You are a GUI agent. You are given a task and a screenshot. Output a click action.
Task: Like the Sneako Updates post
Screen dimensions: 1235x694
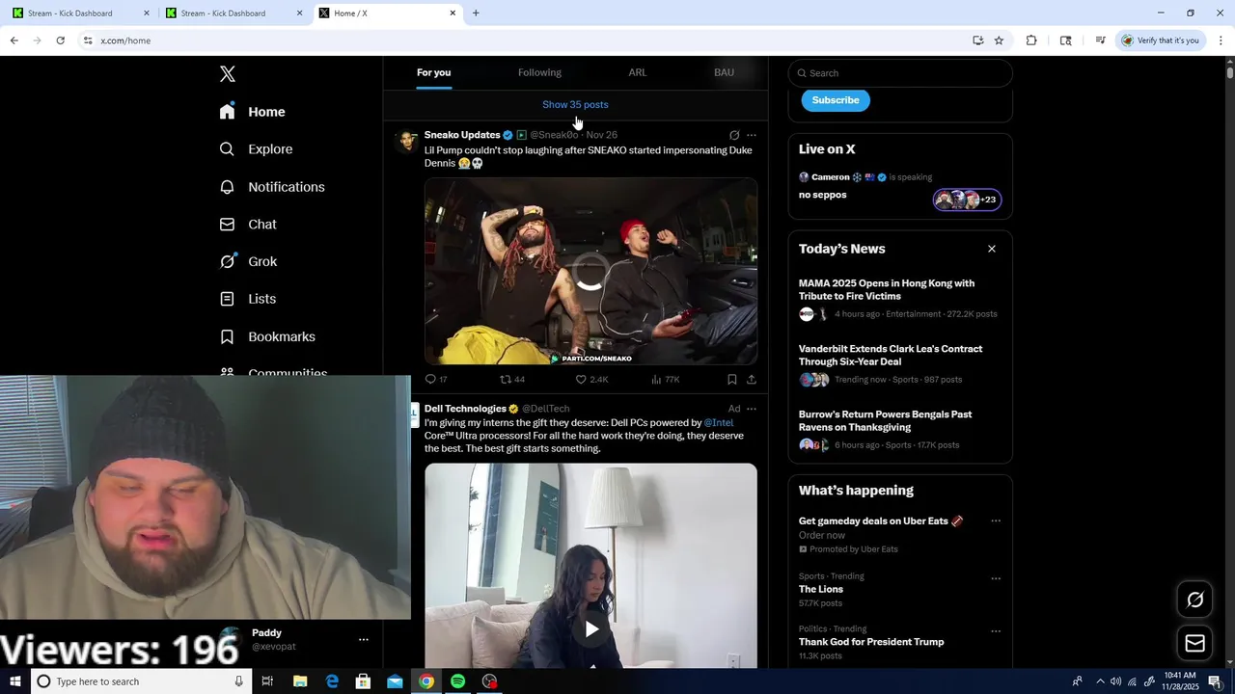(x=591, y=380)
